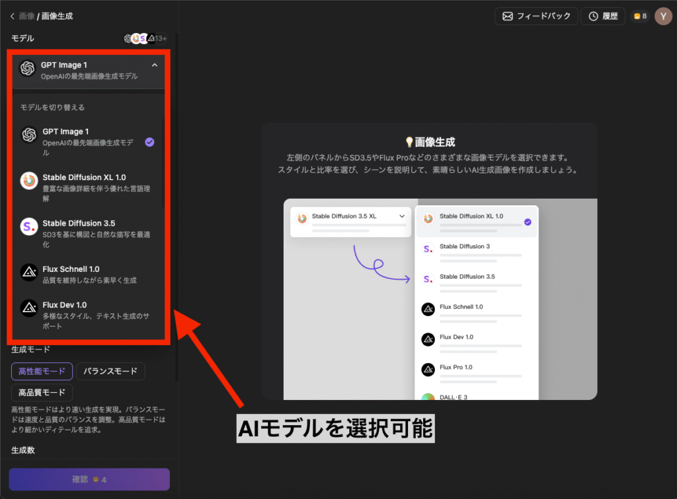Click the purple checkmark next to GPT Image 1
The height and width of the screenshot is (499, 677).
(x=150, y=142)
